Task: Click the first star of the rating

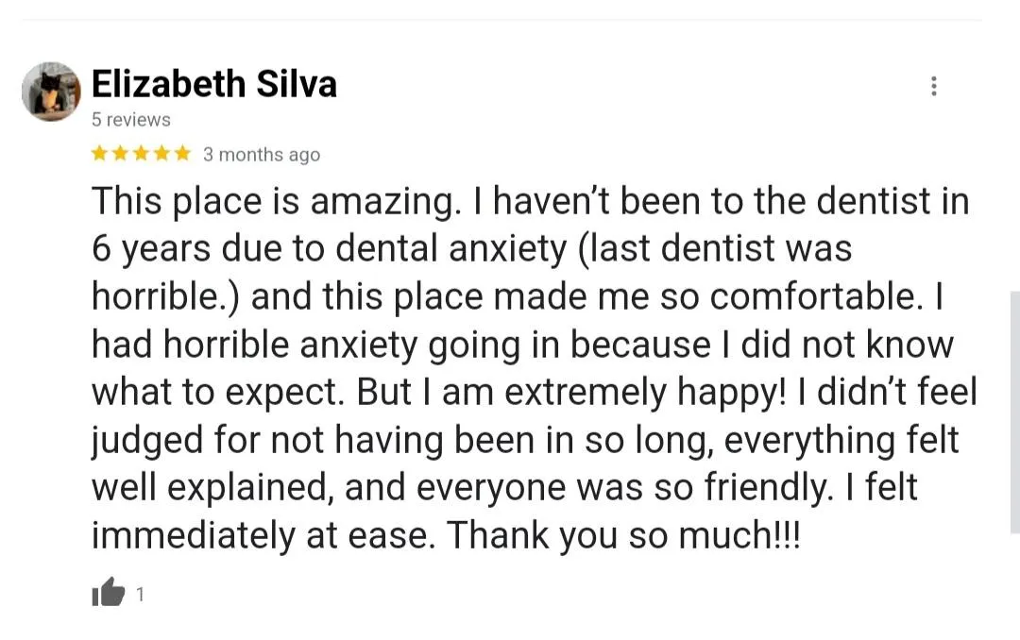Action: point(99,154)
